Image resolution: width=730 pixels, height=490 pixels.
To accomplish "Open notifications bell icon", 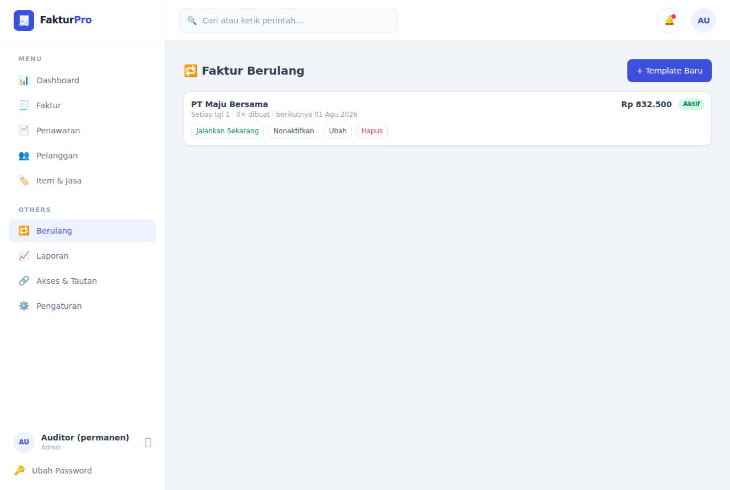I will [x=670, y=21].
